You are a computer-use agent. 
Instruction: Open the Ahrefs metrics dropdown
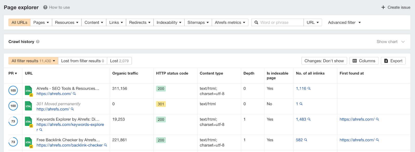pyautogui.click(x=230, y=22)
